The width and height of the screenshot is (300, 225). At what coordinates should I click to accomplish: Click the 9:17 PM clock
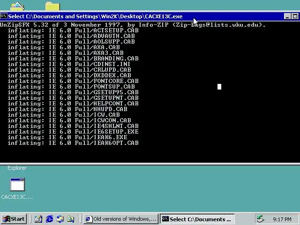[x=282, y=219]
